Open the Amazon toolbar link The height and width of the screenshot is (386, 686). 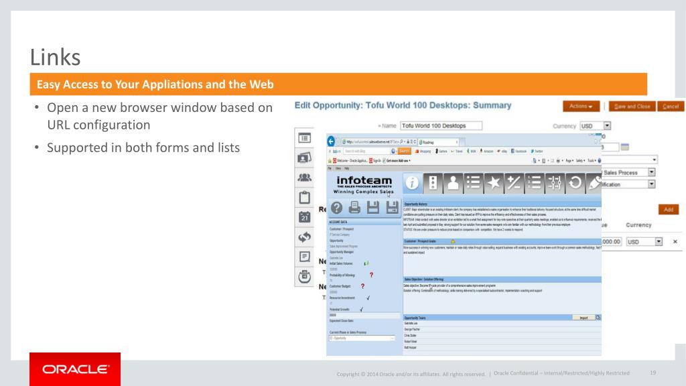tap(486, 151)
